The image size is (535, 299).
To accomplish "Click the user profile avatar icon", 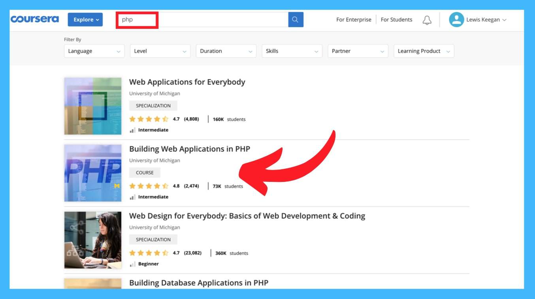I will pos(456,20).
